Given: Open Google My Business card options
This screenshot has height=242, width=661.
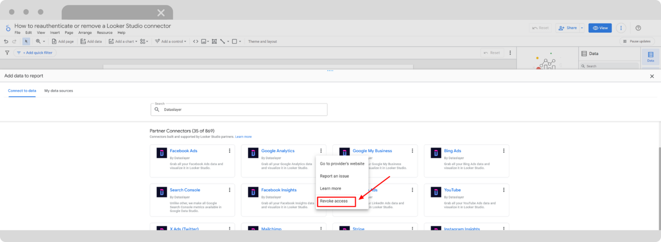Looking at the screenshot, I should [412, 151].
